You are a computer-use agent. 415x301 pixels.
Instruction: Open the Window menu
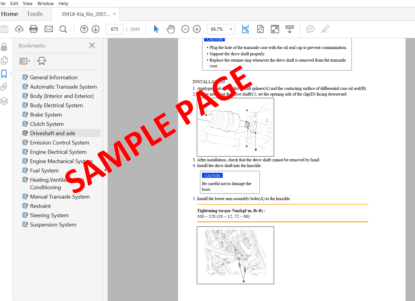pos(45,4)
